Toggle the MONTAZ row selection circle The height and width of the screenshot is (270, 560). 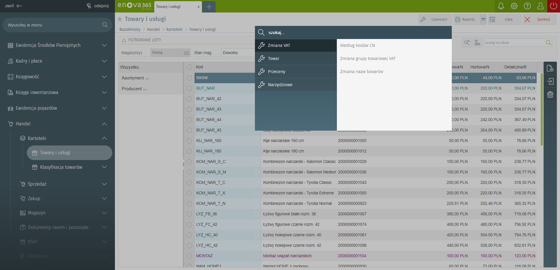[189, 256]
